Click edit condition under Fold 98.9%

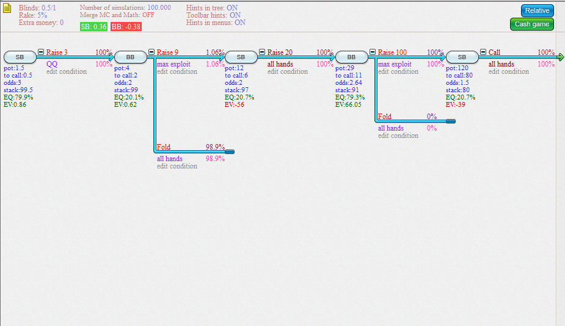pos(177,166)
